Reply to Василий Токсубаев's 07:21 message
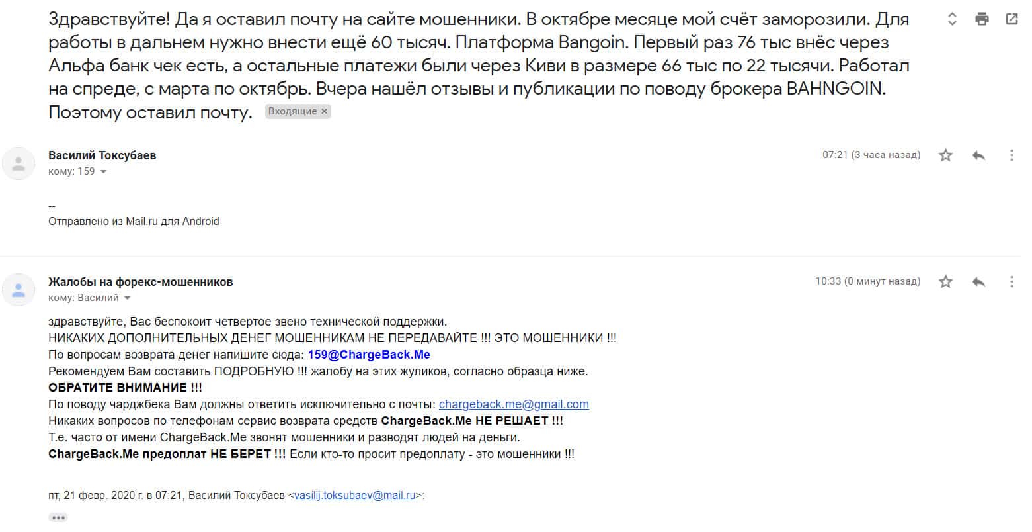Image resolution: width=1032 pixels, height=532 pixels. click(x=978, y=155)
